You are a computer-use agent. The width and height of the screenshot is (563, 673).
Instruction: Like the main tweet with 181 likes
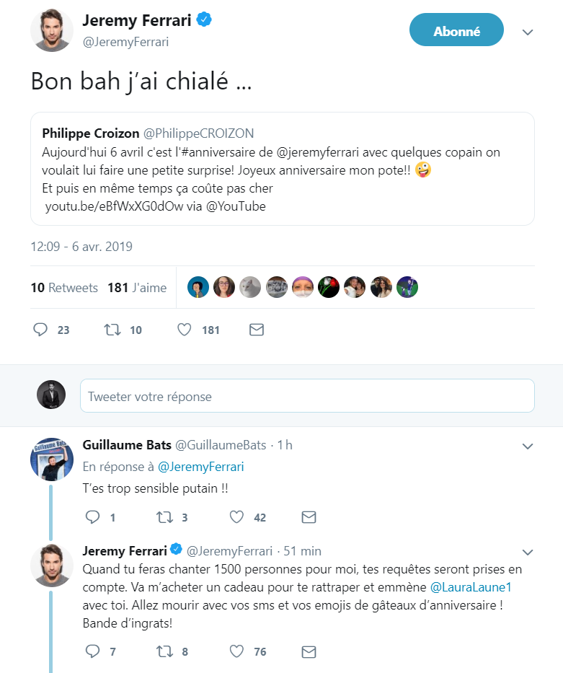185,330
